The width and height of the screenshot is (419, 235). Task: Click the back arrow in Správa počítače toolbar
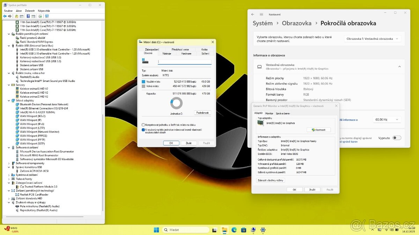point(5,16)
